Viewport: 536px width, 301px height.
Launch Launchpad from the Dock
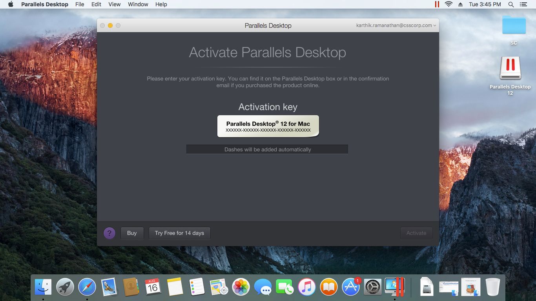point(65,287)
